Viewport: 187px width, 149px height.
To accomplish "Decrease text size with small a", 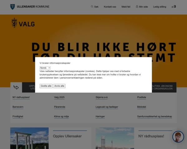I will [172, 7].
